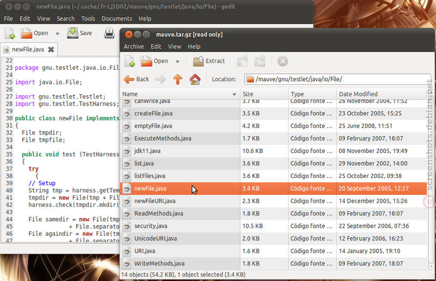This screenshot has height=281, width=436.
Task: Click code line 25 import java.io.File
Action: click(x=49, y=82)
